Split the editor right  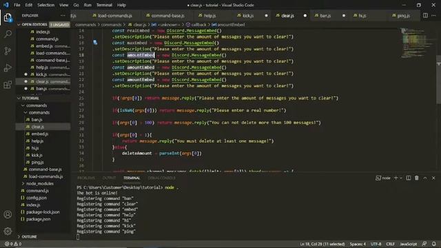425,15
